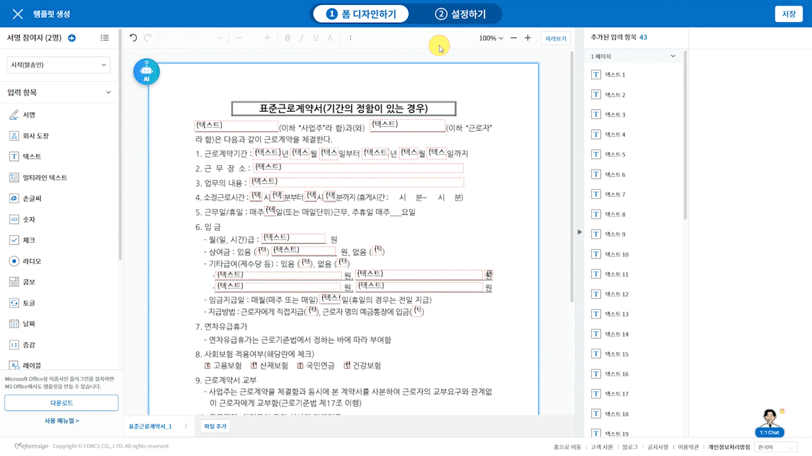Add the 라디오 radio button field

pos(32,261)
